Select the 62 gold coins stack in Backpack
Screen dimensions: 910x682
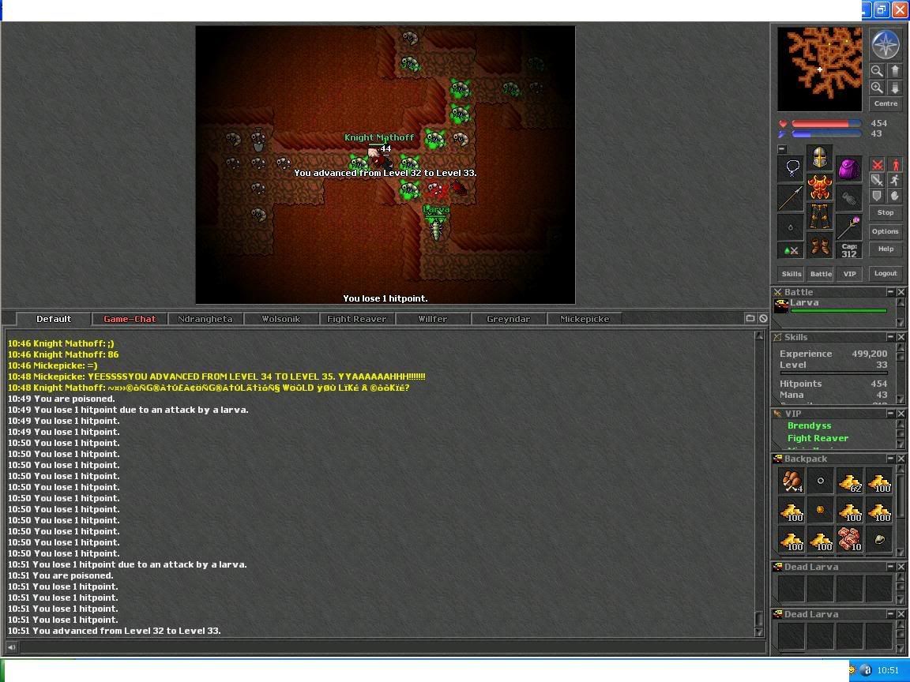click(x=850, y=481)
